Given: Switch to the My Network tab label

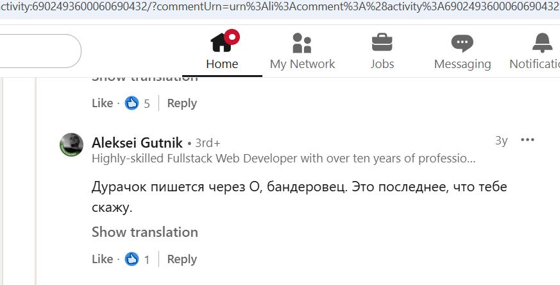Looking at the screenshot, I should [302, 64].
